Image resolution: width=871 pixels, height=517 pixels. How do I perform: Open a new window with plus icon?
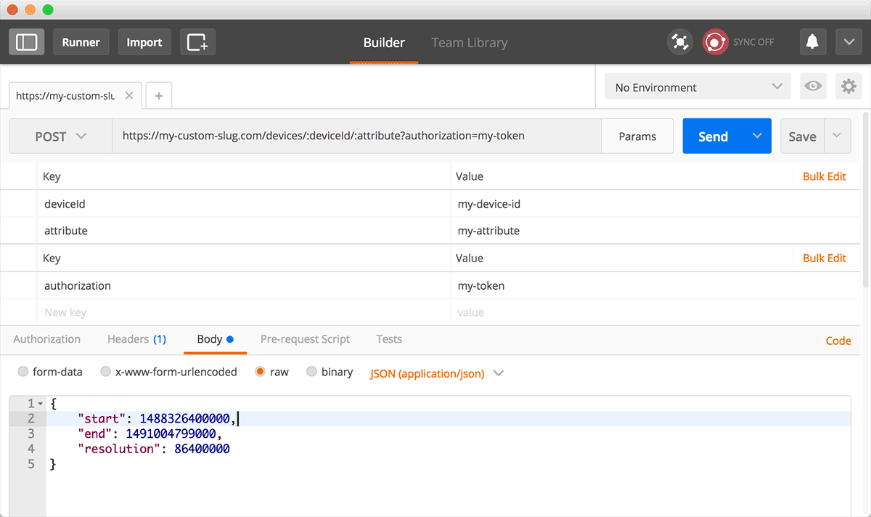click(x=197, y=42)
